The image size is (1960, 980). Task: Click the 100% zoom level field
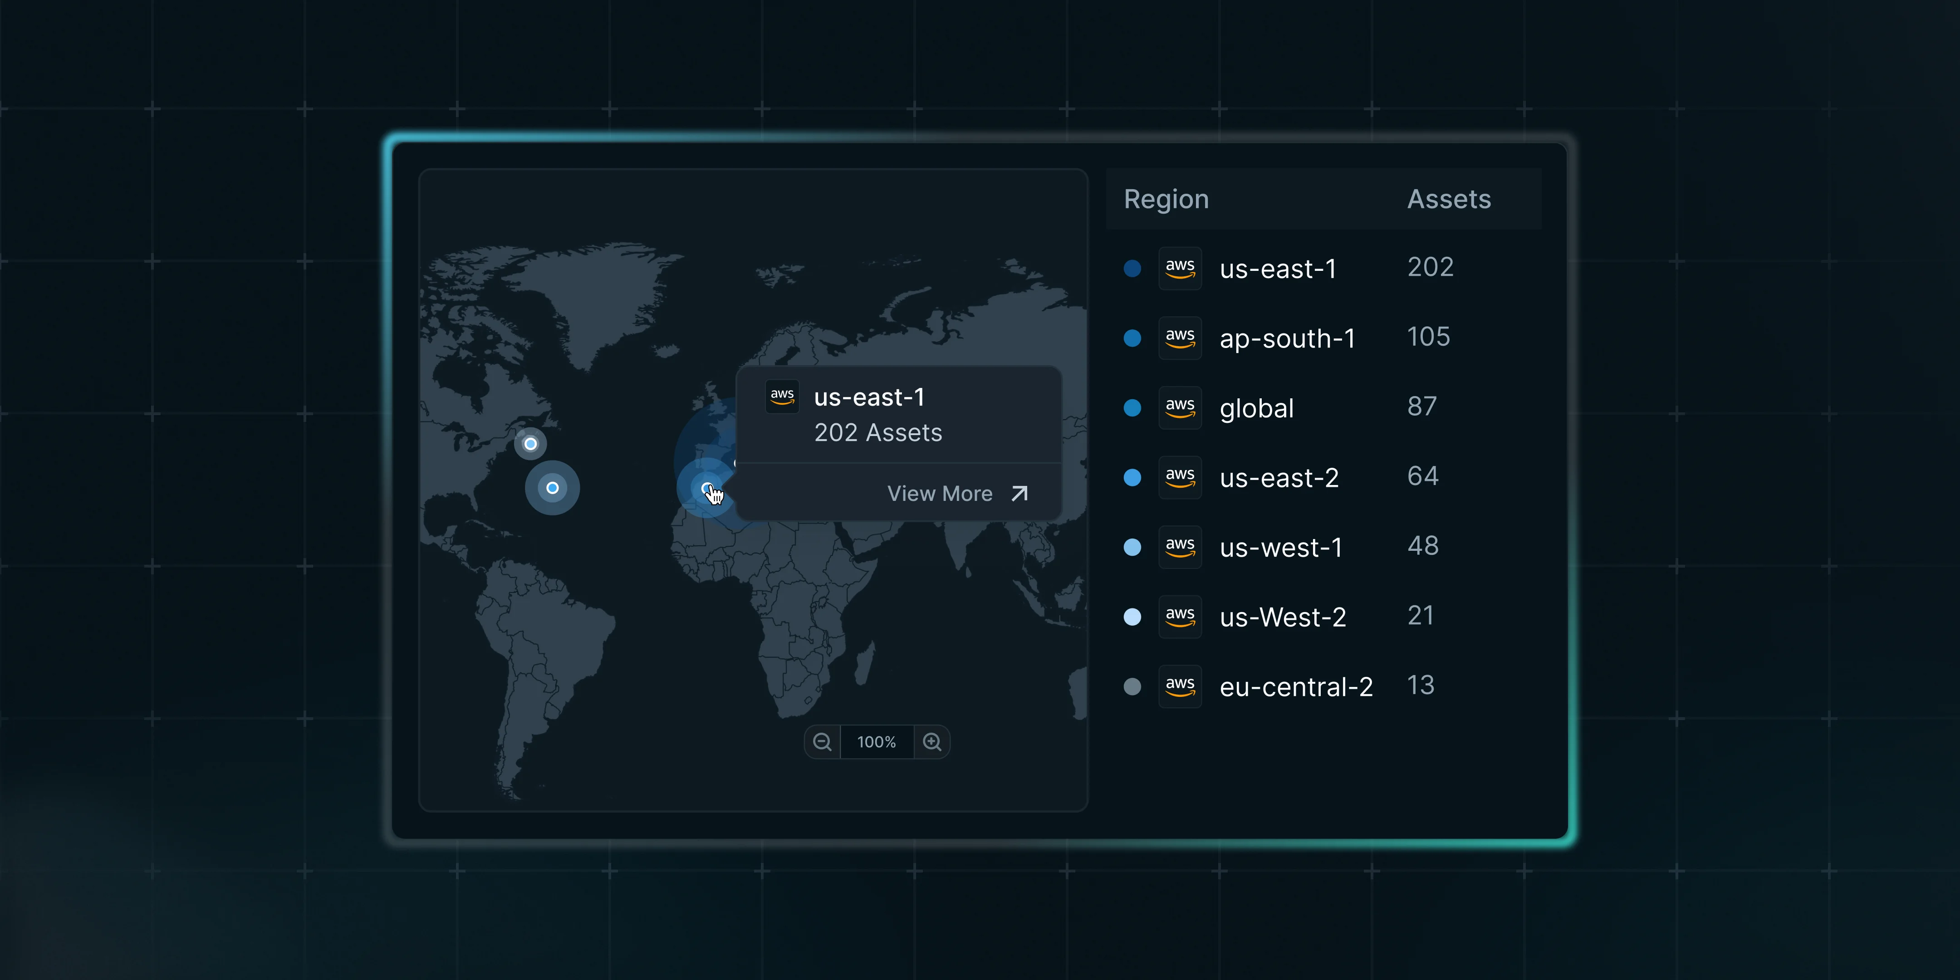tap(877, 742)
